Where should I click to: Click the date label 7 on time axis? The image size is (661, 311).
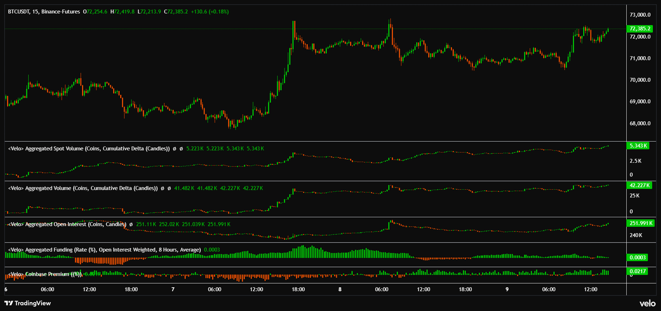(x=173, y=290)
